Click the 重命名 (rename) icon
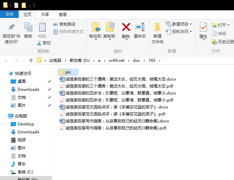 point(140,27)
